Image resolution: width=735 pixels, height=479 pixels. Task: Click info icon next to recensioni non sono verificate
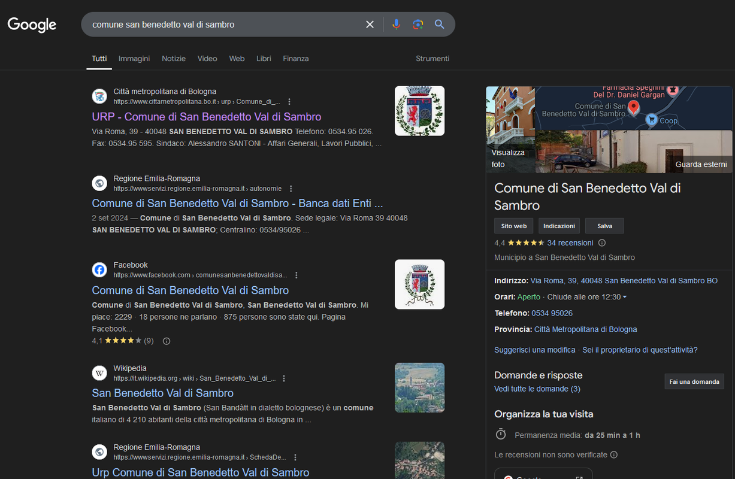(x=613, y=455)
